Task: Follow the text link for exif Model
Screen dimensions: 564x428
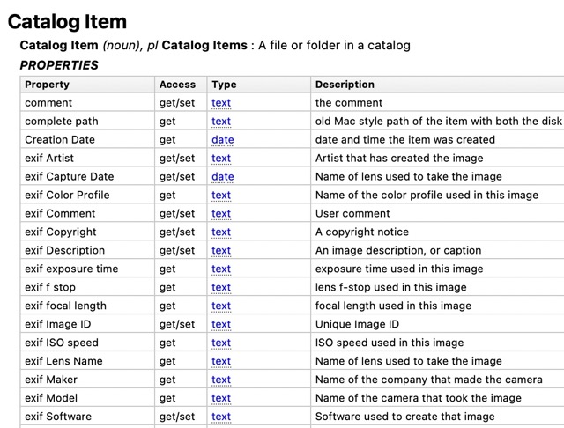Action: point(221,399)
